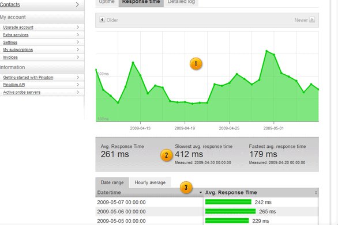
Task: Click the My account section header
Action: 13,17
